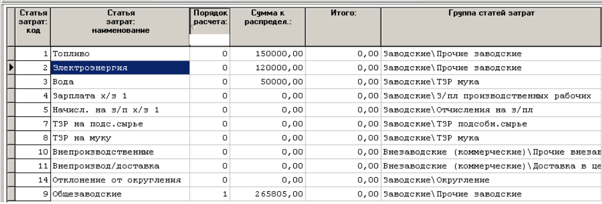Click the current-row arrow indicator beside Электроэнергия
Screen dimensions: 602x204
point(11,68)
